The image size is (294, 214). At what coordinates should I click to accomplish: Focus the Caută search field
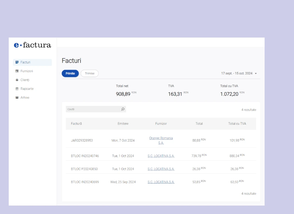coord(96,109)
